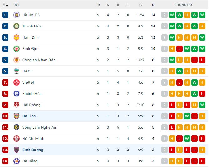Click the ĐỘI column header
209x167 pixels.
click(16, 5)
